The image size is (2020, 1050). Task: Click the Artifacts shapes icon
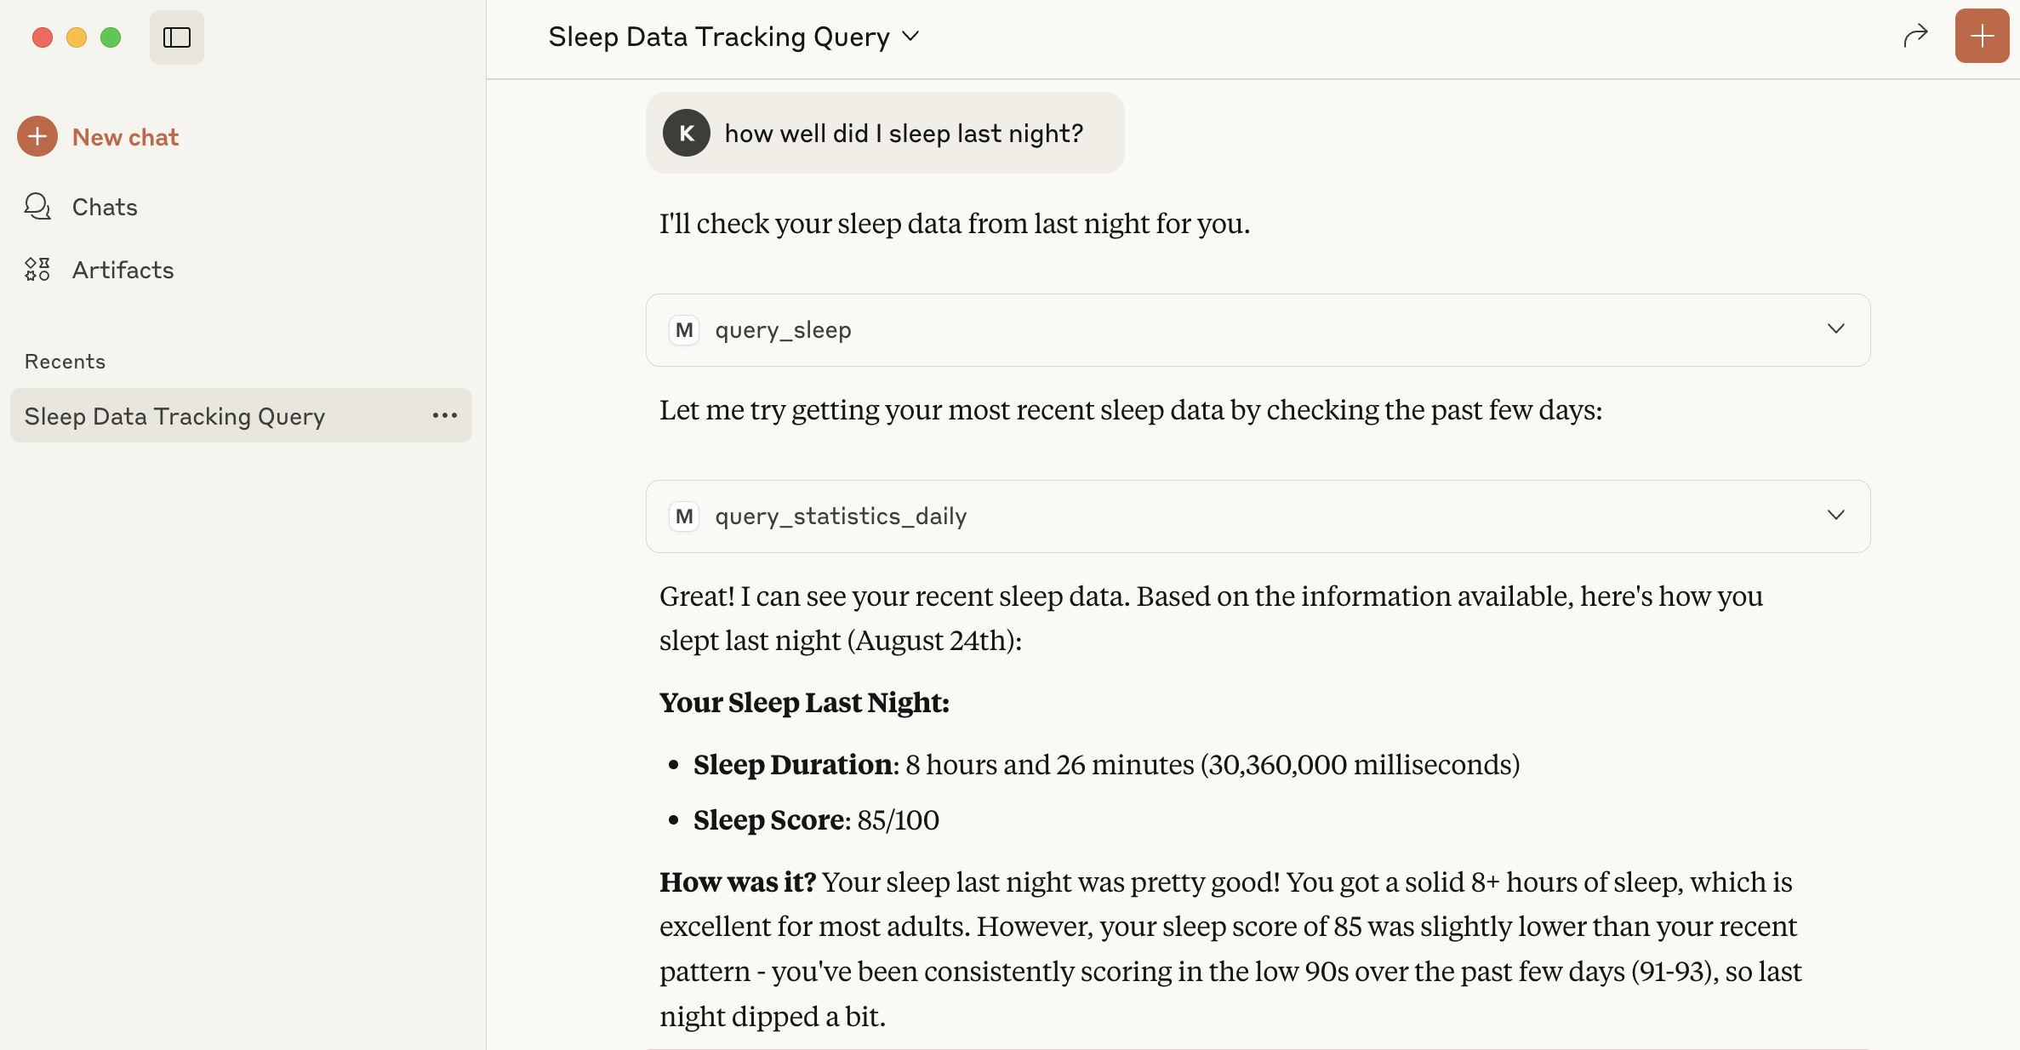(37, 270)
